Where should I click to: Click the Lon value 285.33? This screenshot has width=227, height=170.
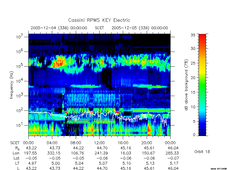point(172,153)
